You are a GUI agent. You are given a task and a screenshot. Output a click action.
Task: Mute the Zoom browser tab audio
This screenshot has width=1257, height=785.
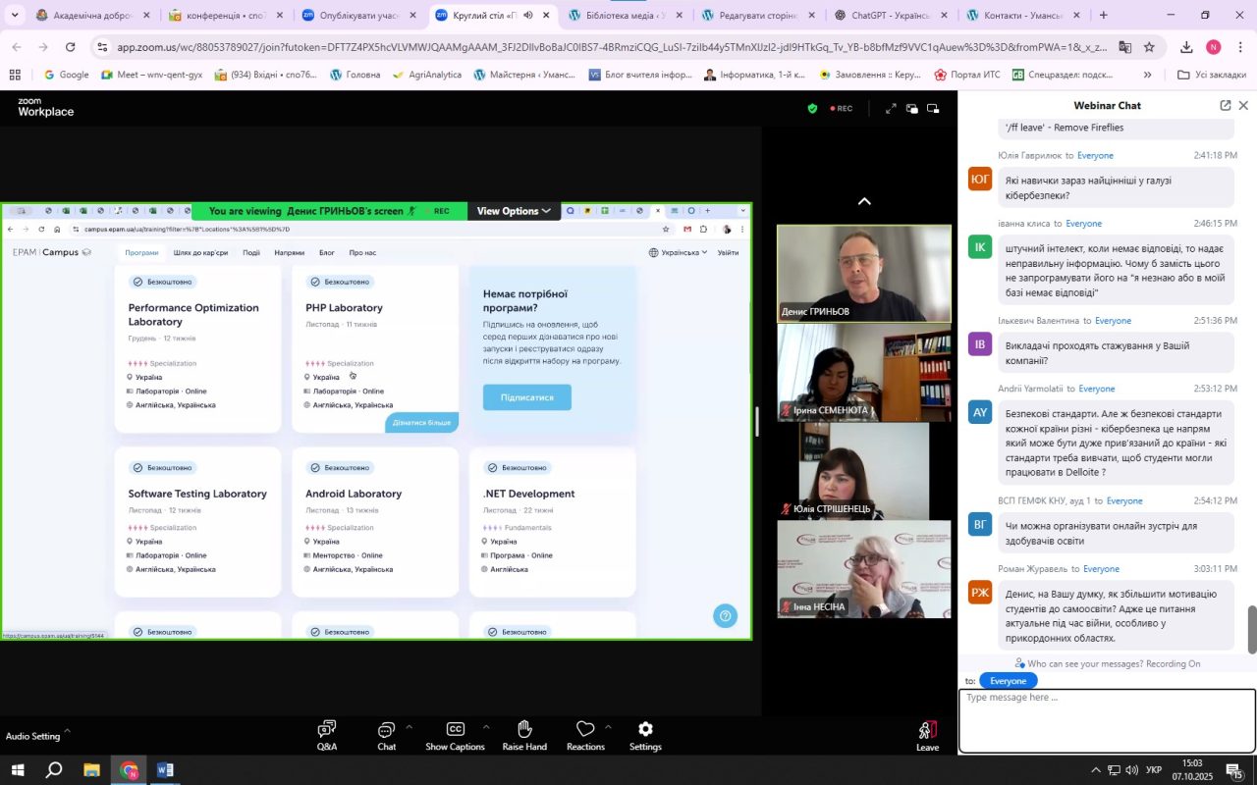coord(528,16)
